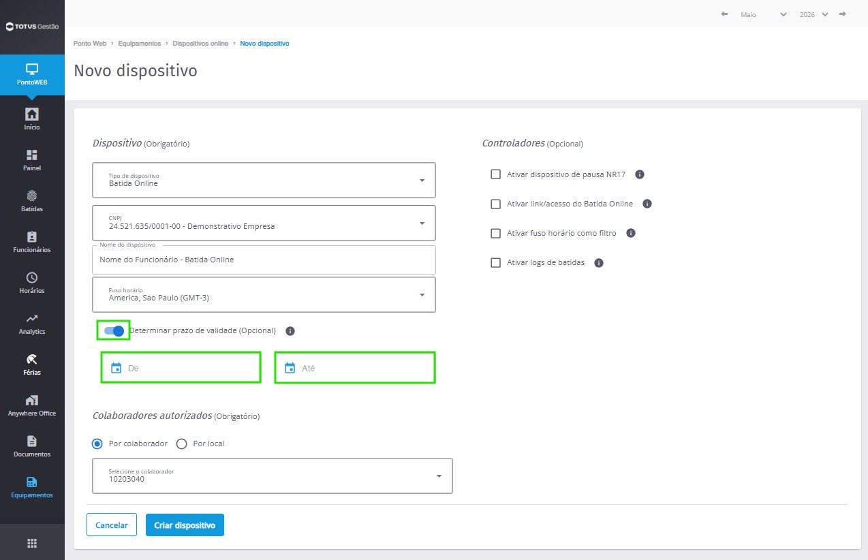Open Dispositivos online breadcrumb link
The height and width of the screenshot is (560, 868).
point(200,44)
